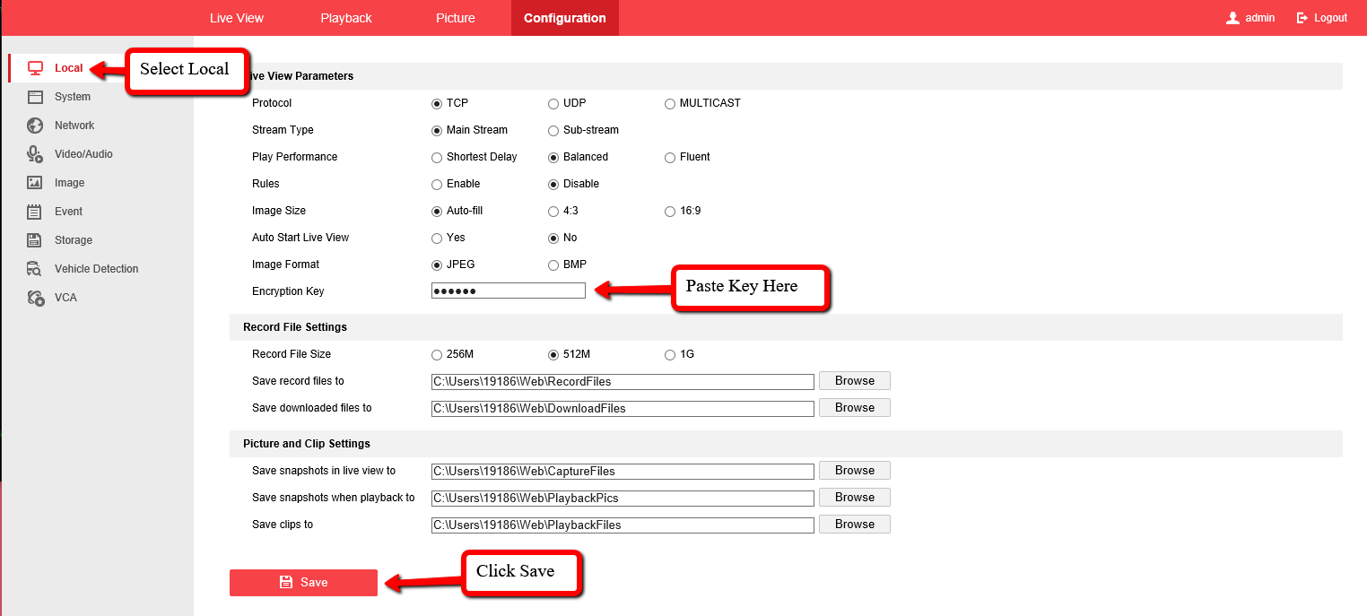Switch to the Playback tab

click(x=346, y=18)
